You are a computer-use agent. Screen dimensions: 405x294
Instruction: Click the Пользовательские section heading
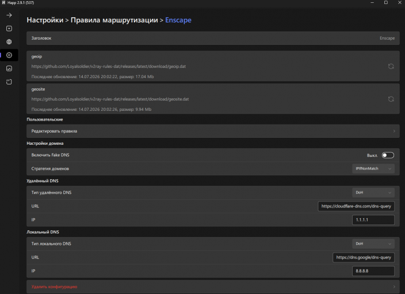coord(45,119)
